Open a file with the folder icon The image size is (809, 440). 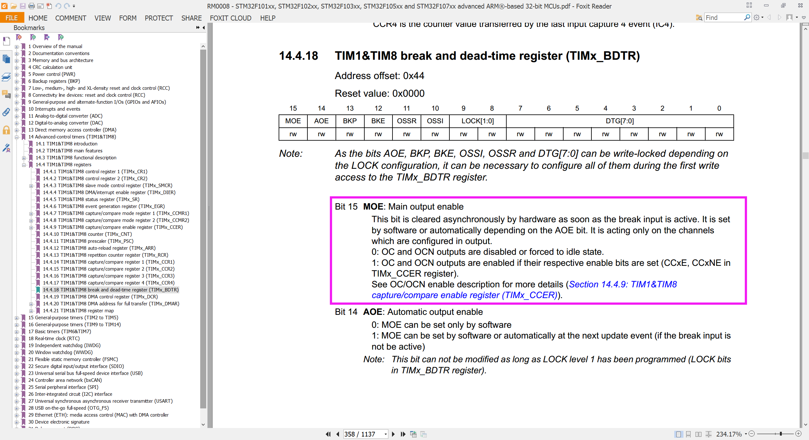tap(14, 6)
